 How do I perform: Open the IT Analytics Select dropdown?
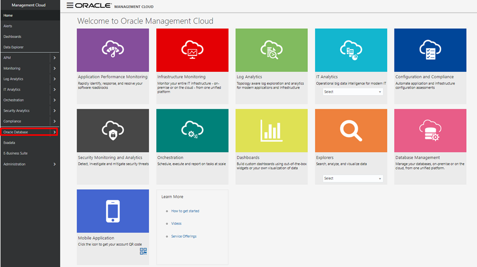353,92
